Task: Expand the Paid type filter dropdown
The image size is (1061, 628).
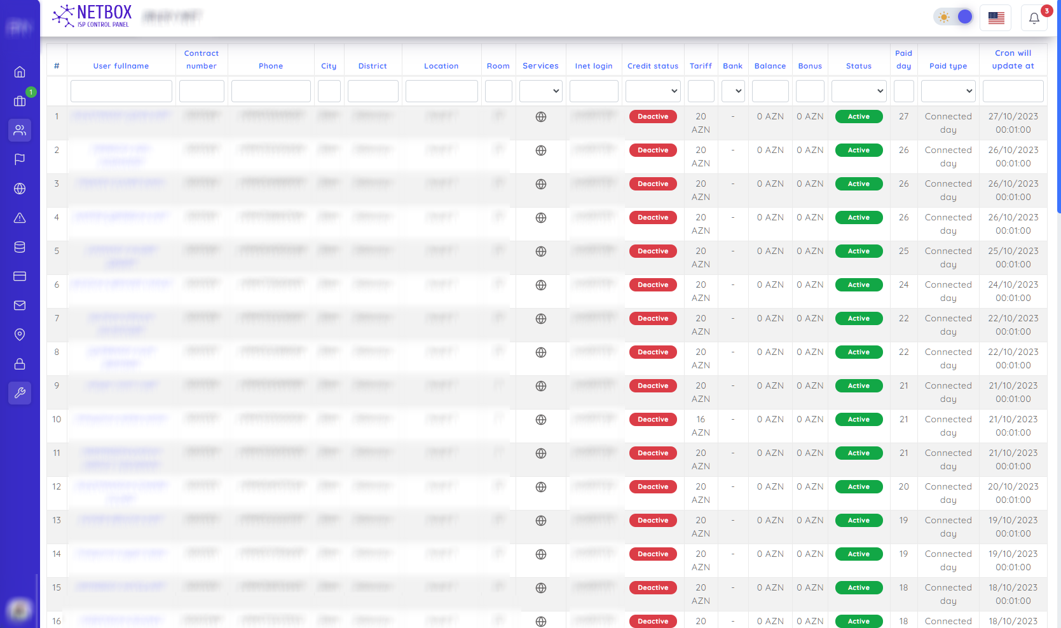Action: [x=948, y=91]
